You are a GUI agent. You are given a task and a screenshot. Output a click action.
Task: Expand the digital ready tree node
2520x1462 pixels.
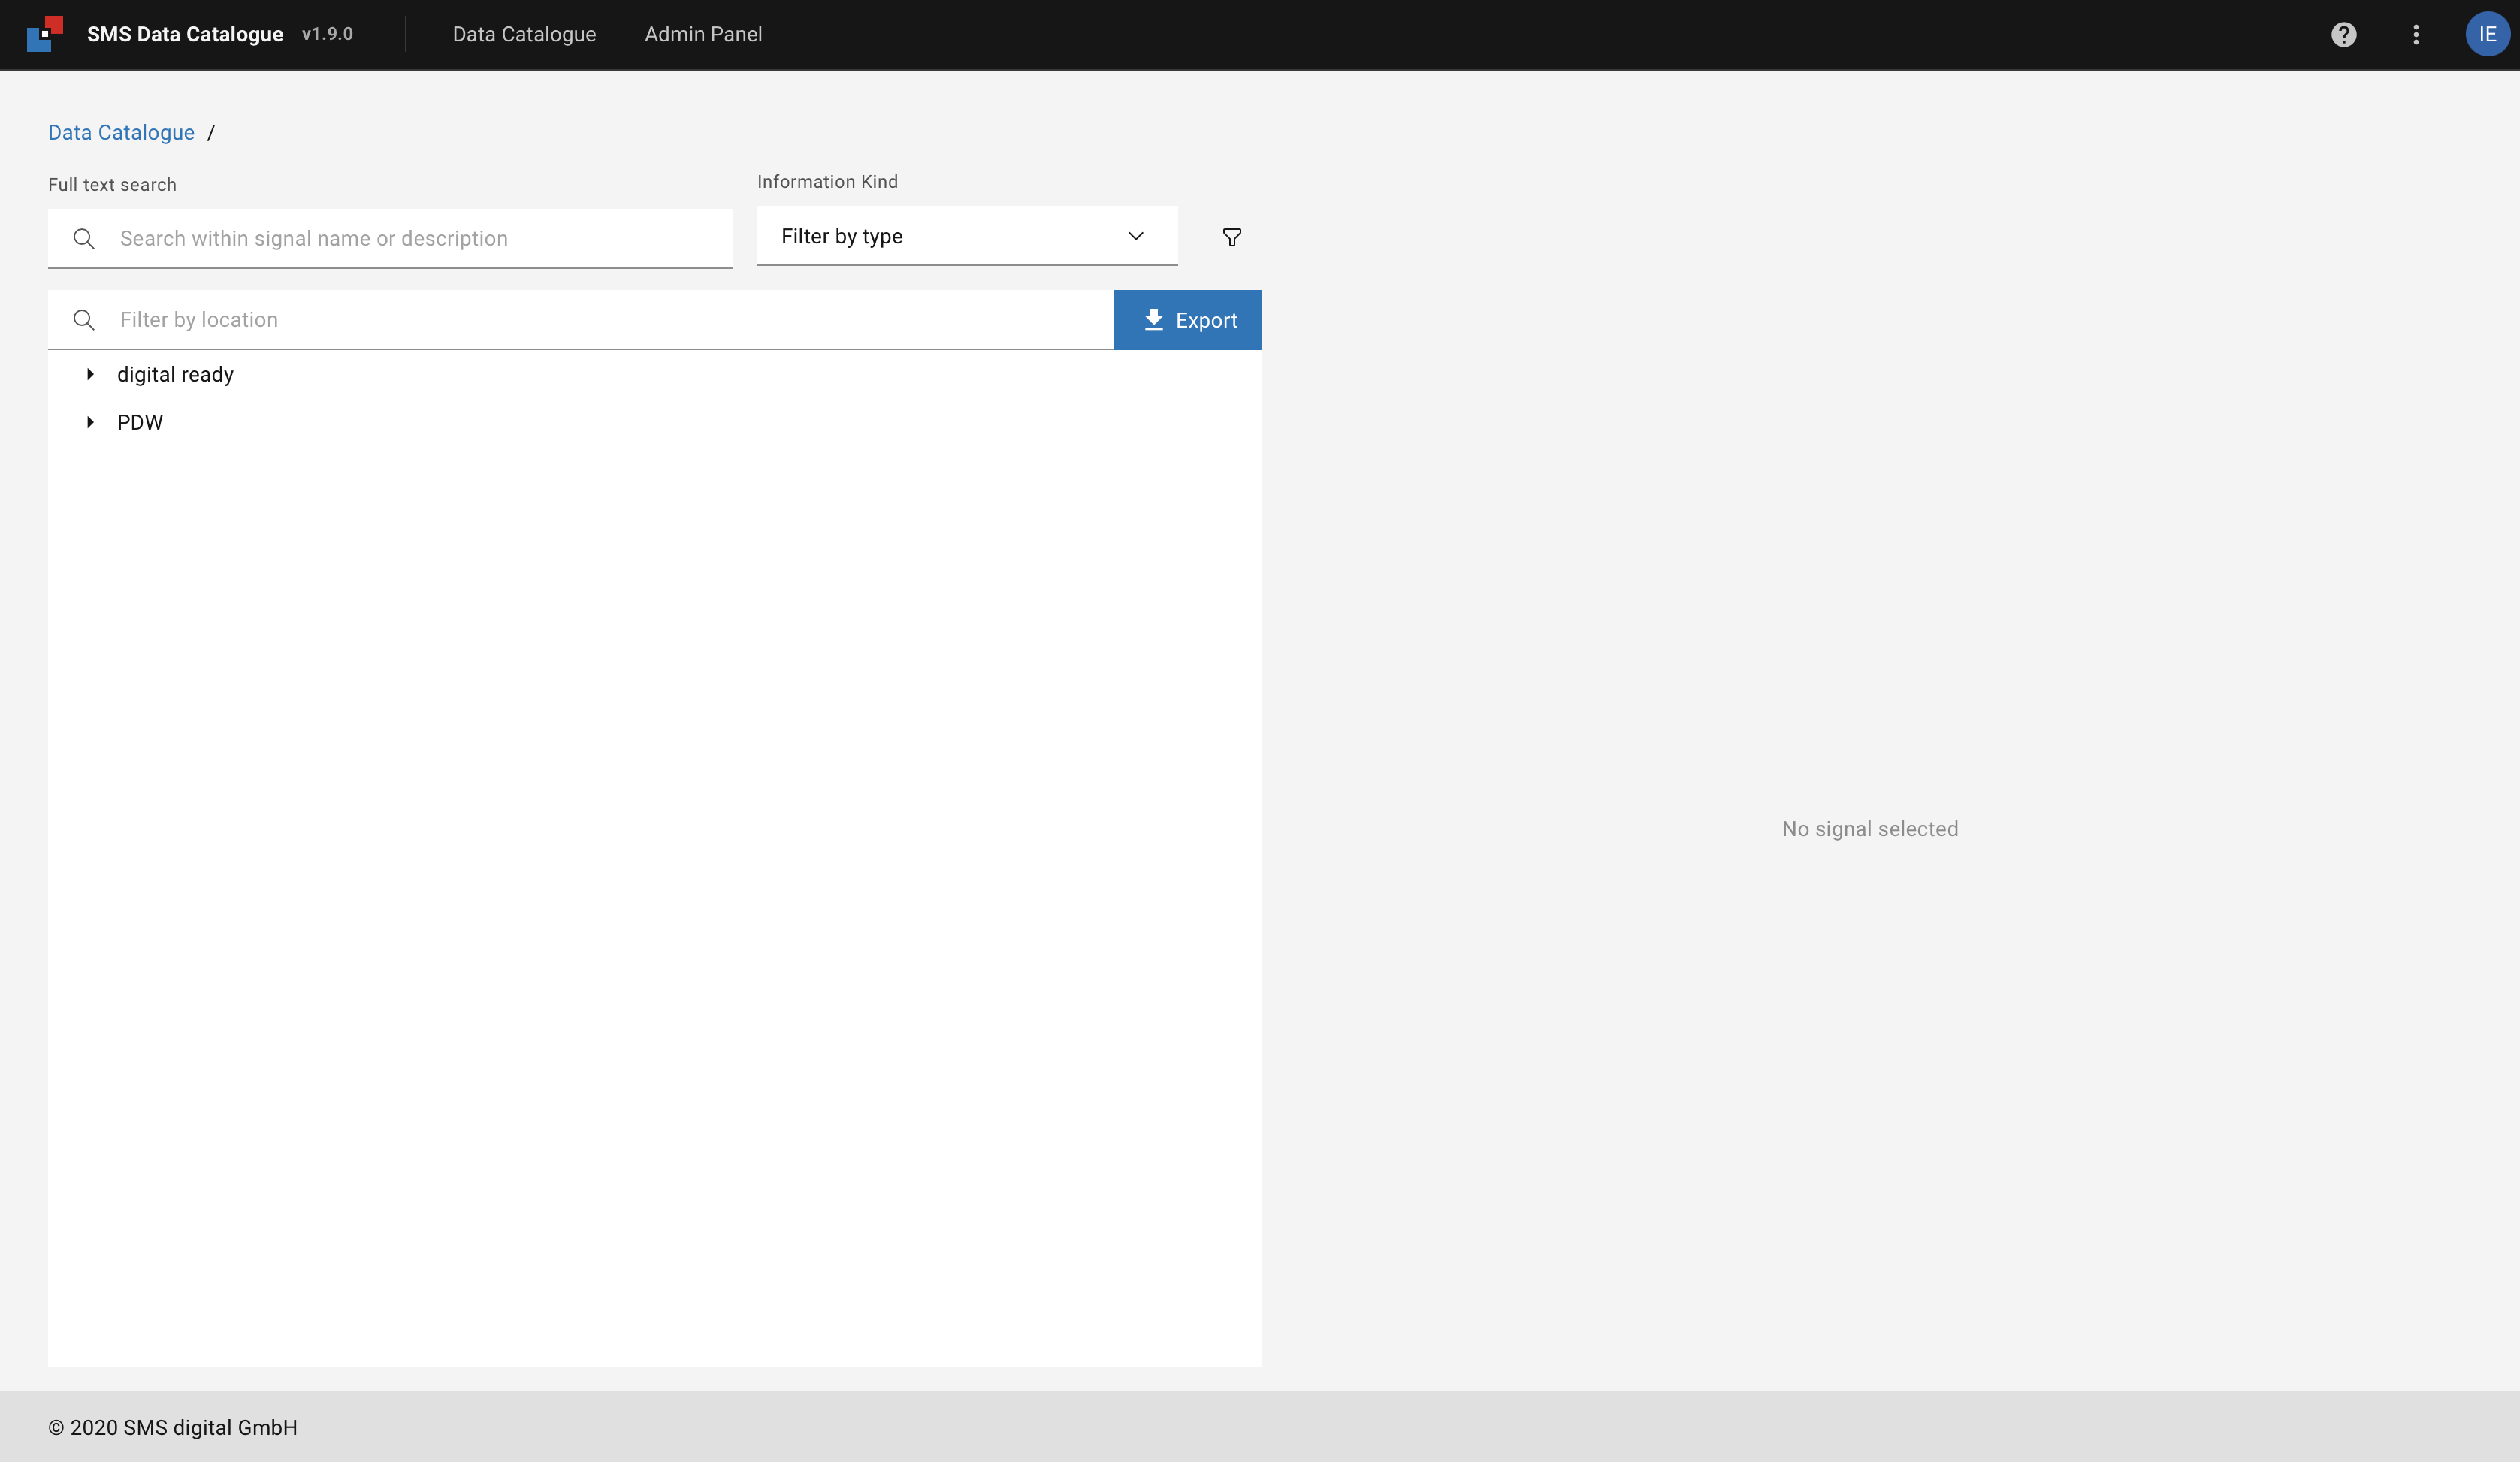(x=90, y=374)
